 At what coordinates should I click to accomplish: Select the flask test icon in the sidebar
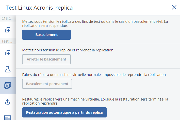(8, 69)
